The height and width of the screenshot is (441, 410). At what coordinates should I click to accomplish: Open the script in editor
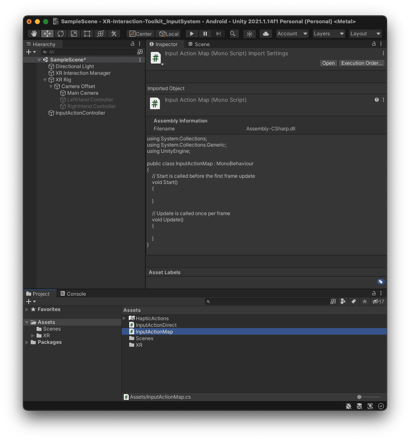click(329, 63)
